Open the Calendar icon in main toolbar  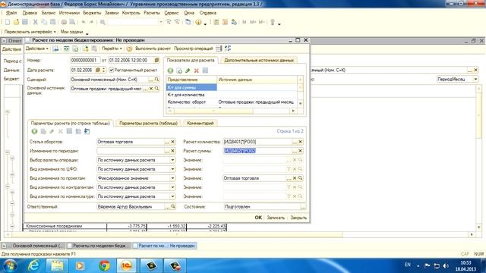225,22
